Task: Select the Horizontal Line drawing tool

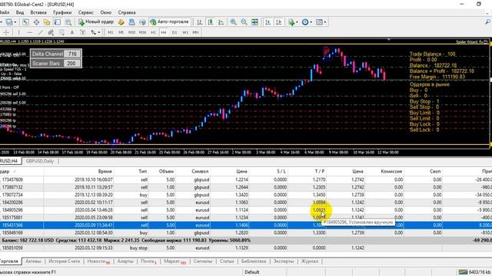Action: click(x=29, y=32)
